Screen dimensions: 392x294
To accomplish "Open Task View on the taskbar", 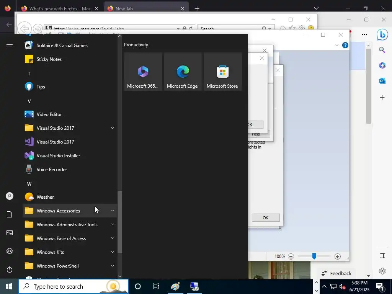I will [x=156, y=286].
